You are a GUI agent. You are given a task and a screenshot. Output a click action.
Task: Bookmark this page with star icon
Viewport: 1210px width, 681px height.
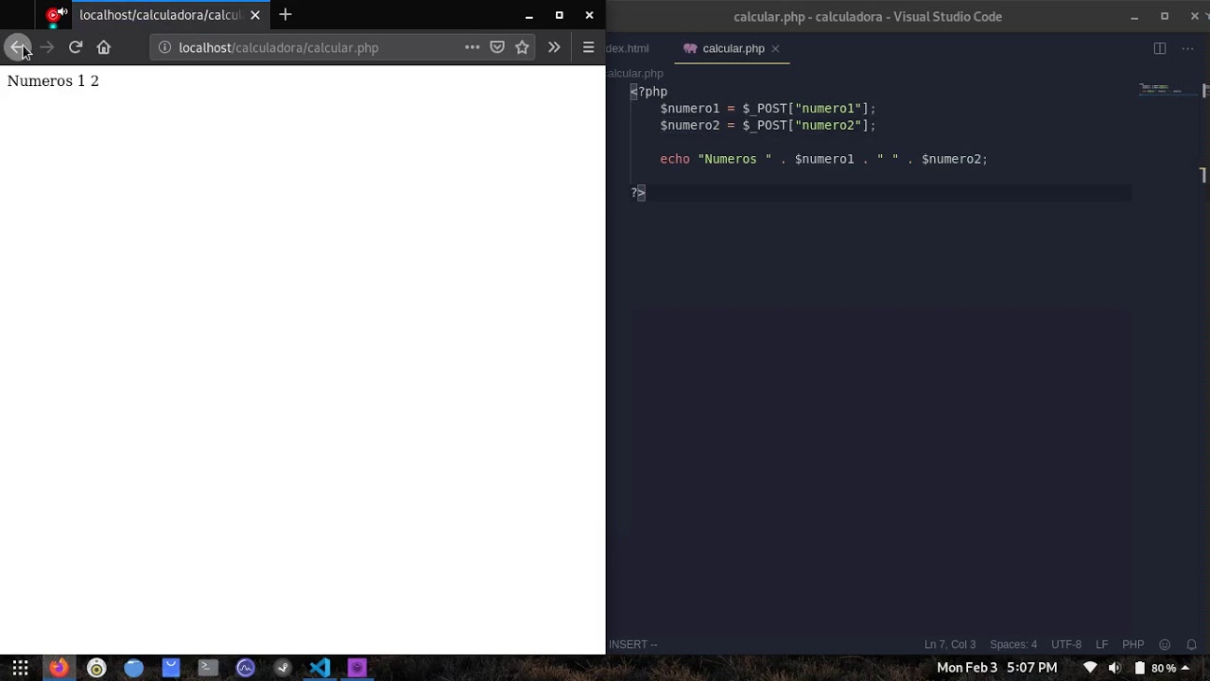tap(522, 47)
